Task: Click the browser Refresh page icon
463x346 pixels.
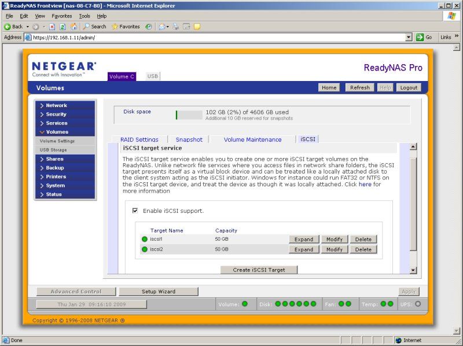Action: coord(63,27)
